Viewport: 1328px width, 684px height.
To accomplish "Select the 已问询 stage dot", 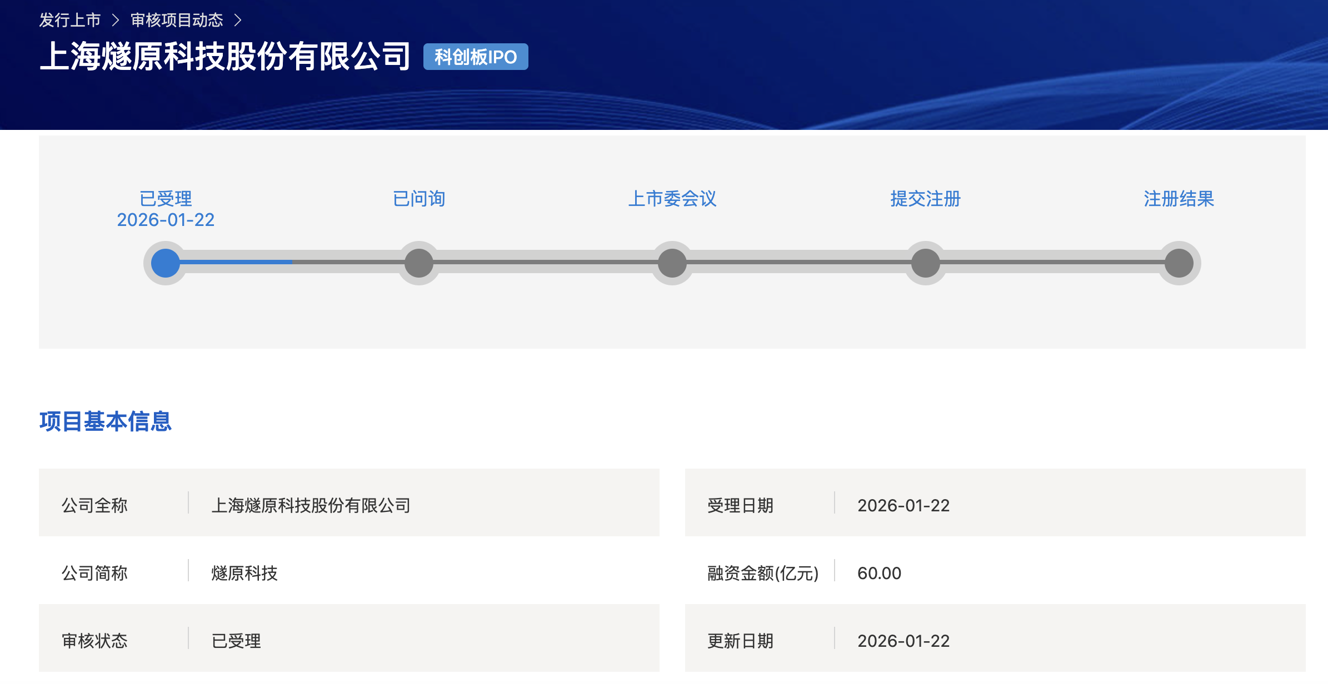I will point(419,263).
